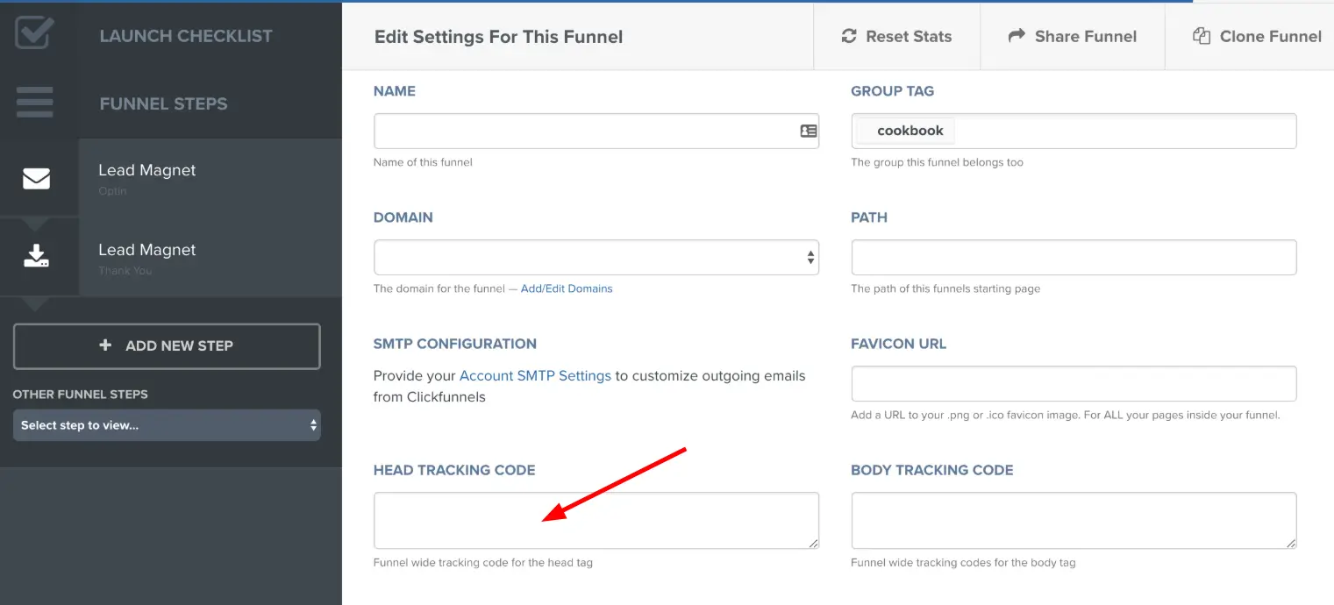This screenshot has height=605, width=1334.
Task: Open the Add/Edit Domains link
Action: 566,288
